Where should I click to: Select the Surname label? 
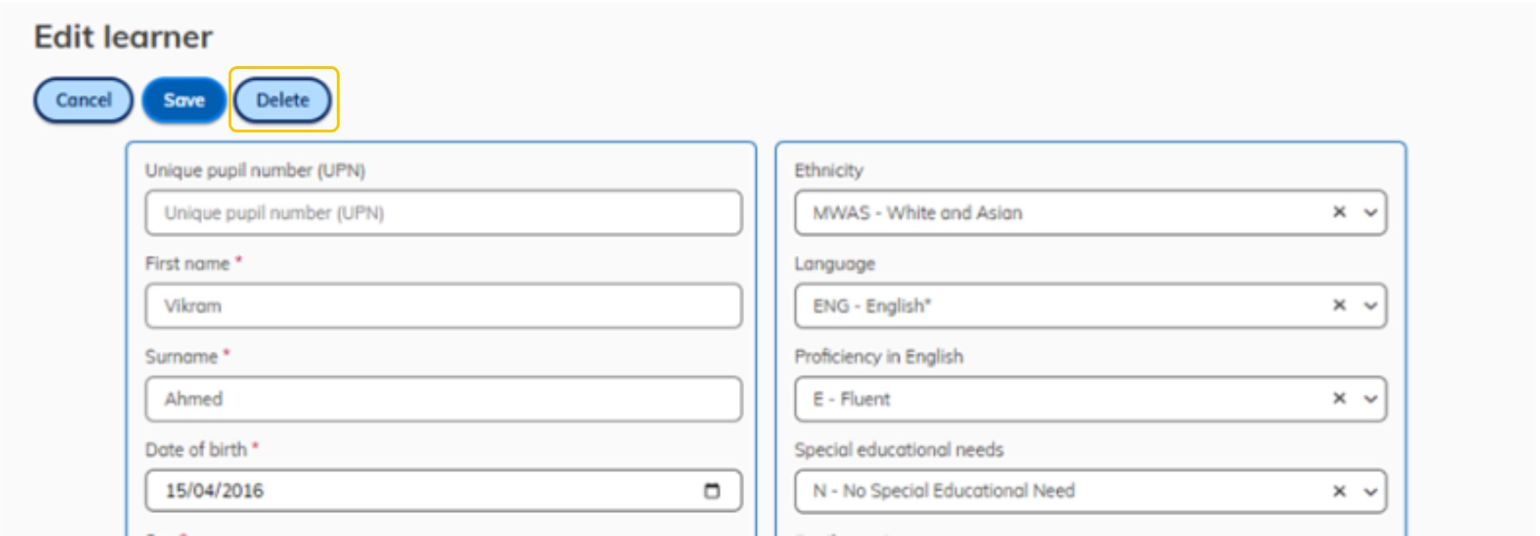[182, 357]
